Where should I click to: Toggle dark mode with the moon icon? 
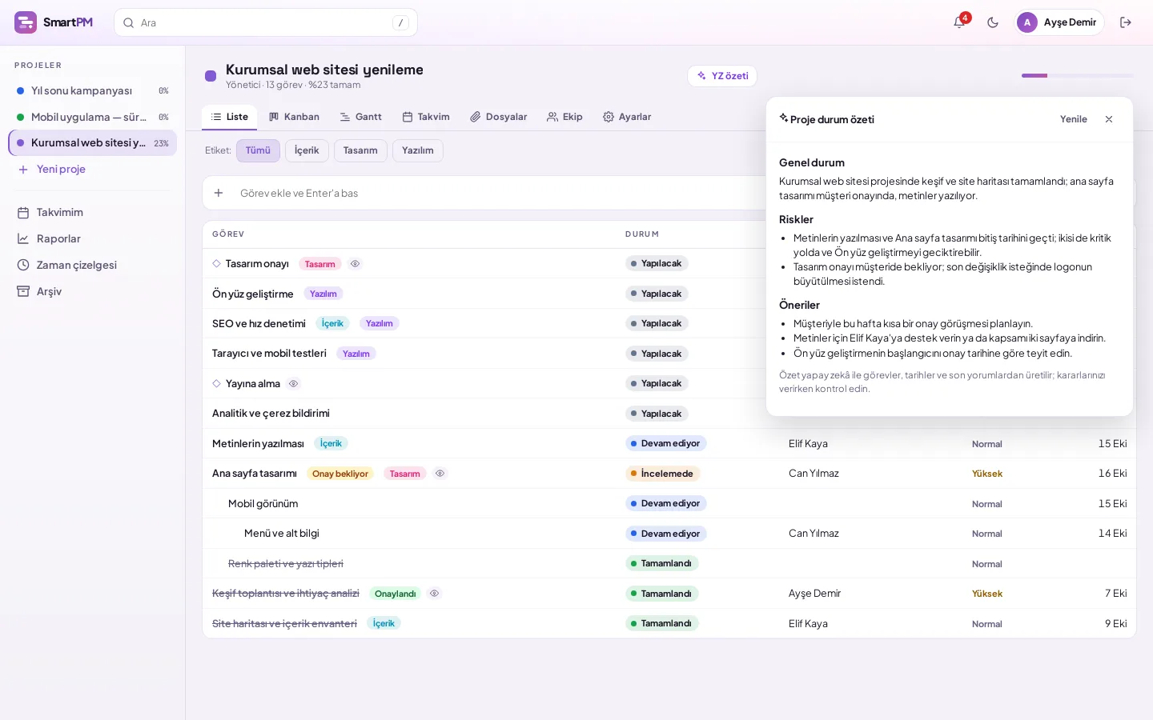point(993,22)
